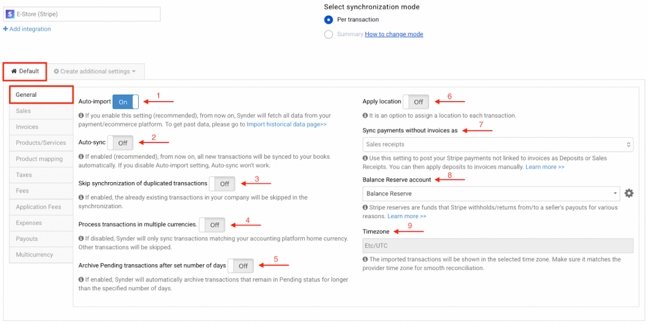Switch to the Payouts section
The height and width of the screenshot is (325, 649).
click(x=27, y=239)
